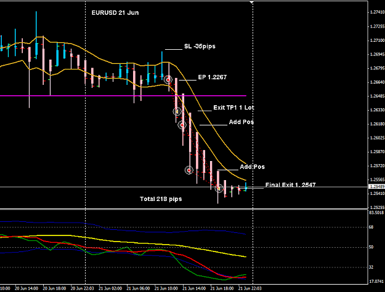
Task: Click the 1.26025 price axis label
Action: tap(377, 138)
